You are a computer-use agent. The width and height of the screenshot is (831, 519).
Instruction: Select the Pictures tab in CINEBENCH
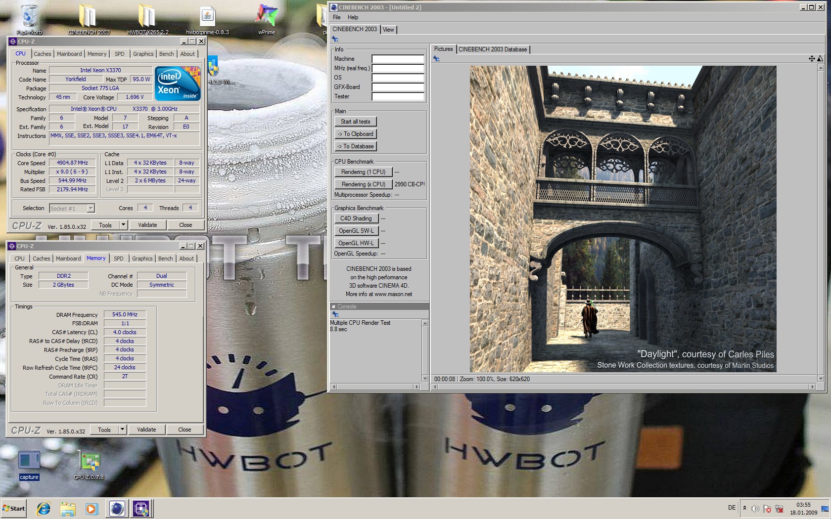(443, 49)
